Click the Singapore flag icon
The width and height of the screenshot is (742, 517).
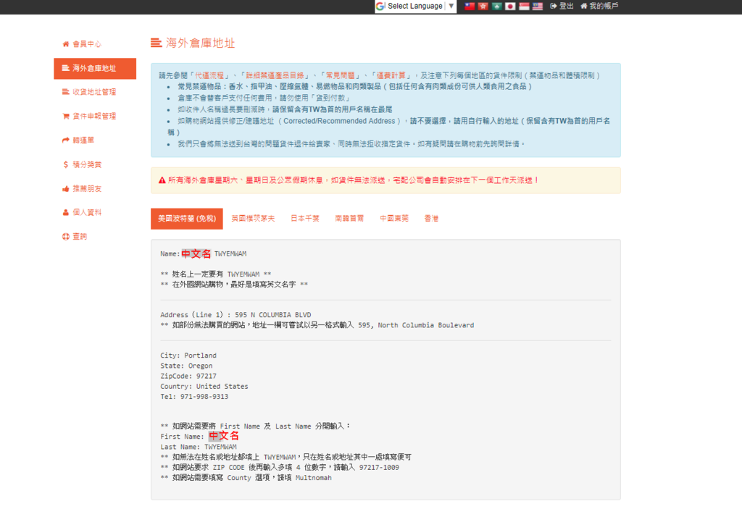pyautogui.click(x=524, y=7)
